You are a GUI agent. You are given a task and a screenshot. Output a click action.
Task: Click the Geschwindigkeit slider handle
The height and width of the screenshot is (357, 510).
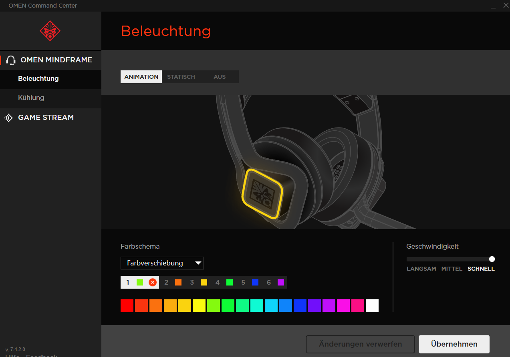click(492, 259)
